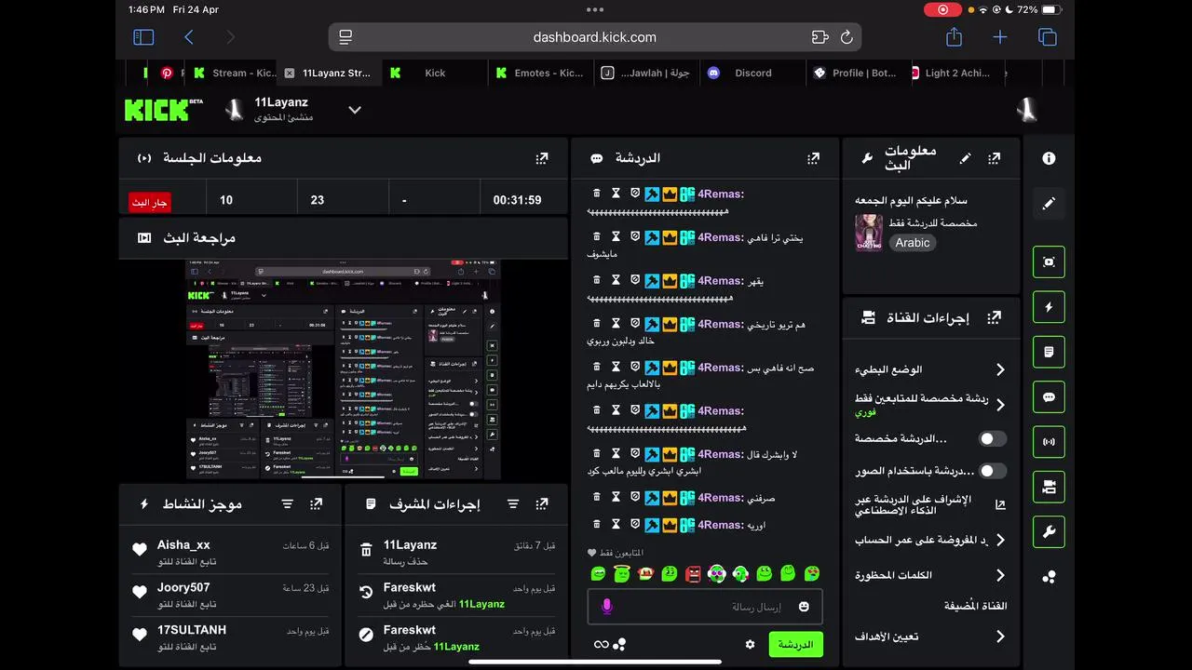This screenshot has height=670, width=1192.
Task: Open the emoji picker in message box
Action: pos(804,607)
